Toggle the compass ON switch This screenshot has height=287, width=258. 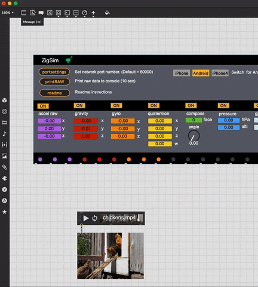(191, 105)
